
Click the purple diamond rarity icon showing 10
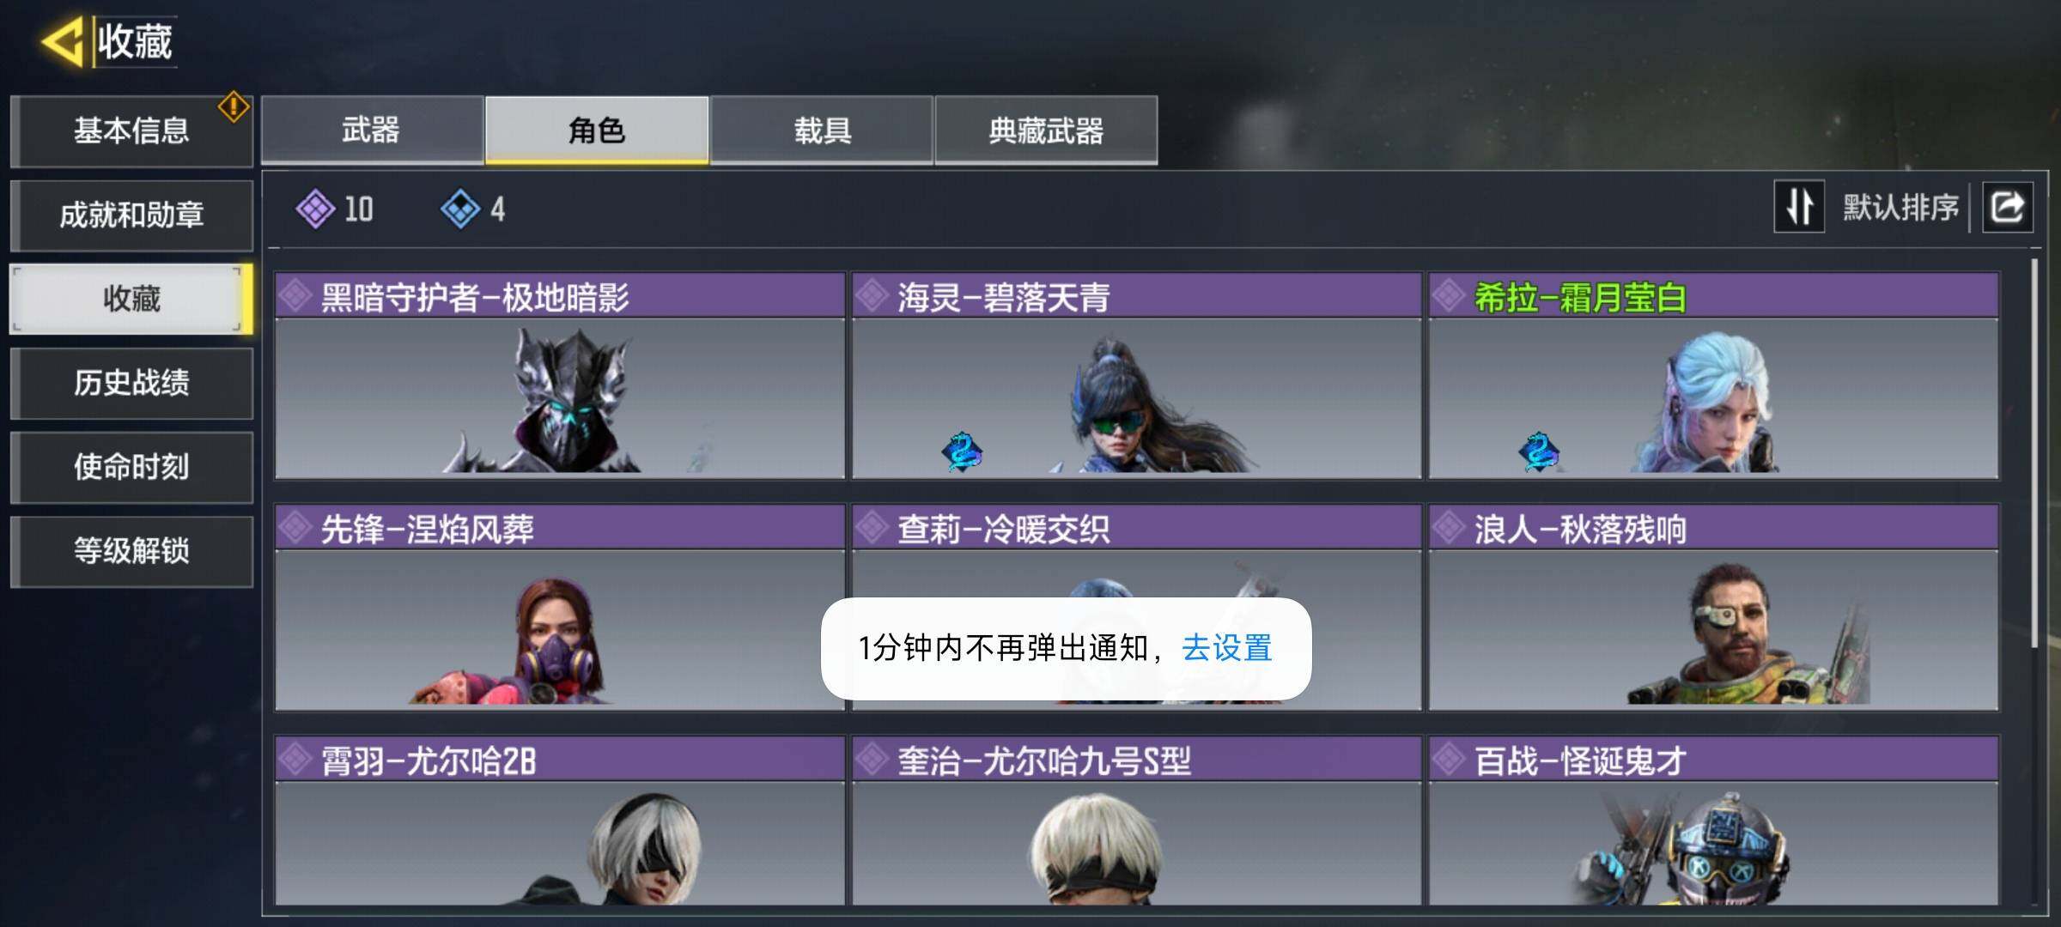click(x=315, y=209)
